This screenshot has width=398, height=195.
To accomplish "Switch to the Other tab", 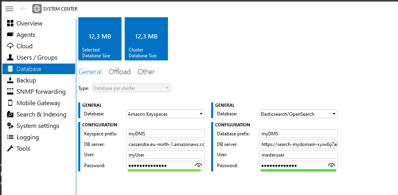I will [x=146, y=72].
